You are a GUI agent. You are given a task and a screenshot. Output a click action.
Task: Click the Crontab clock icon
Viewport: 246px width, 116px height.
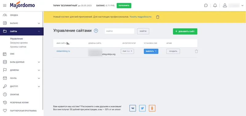(x=5, y=94)
